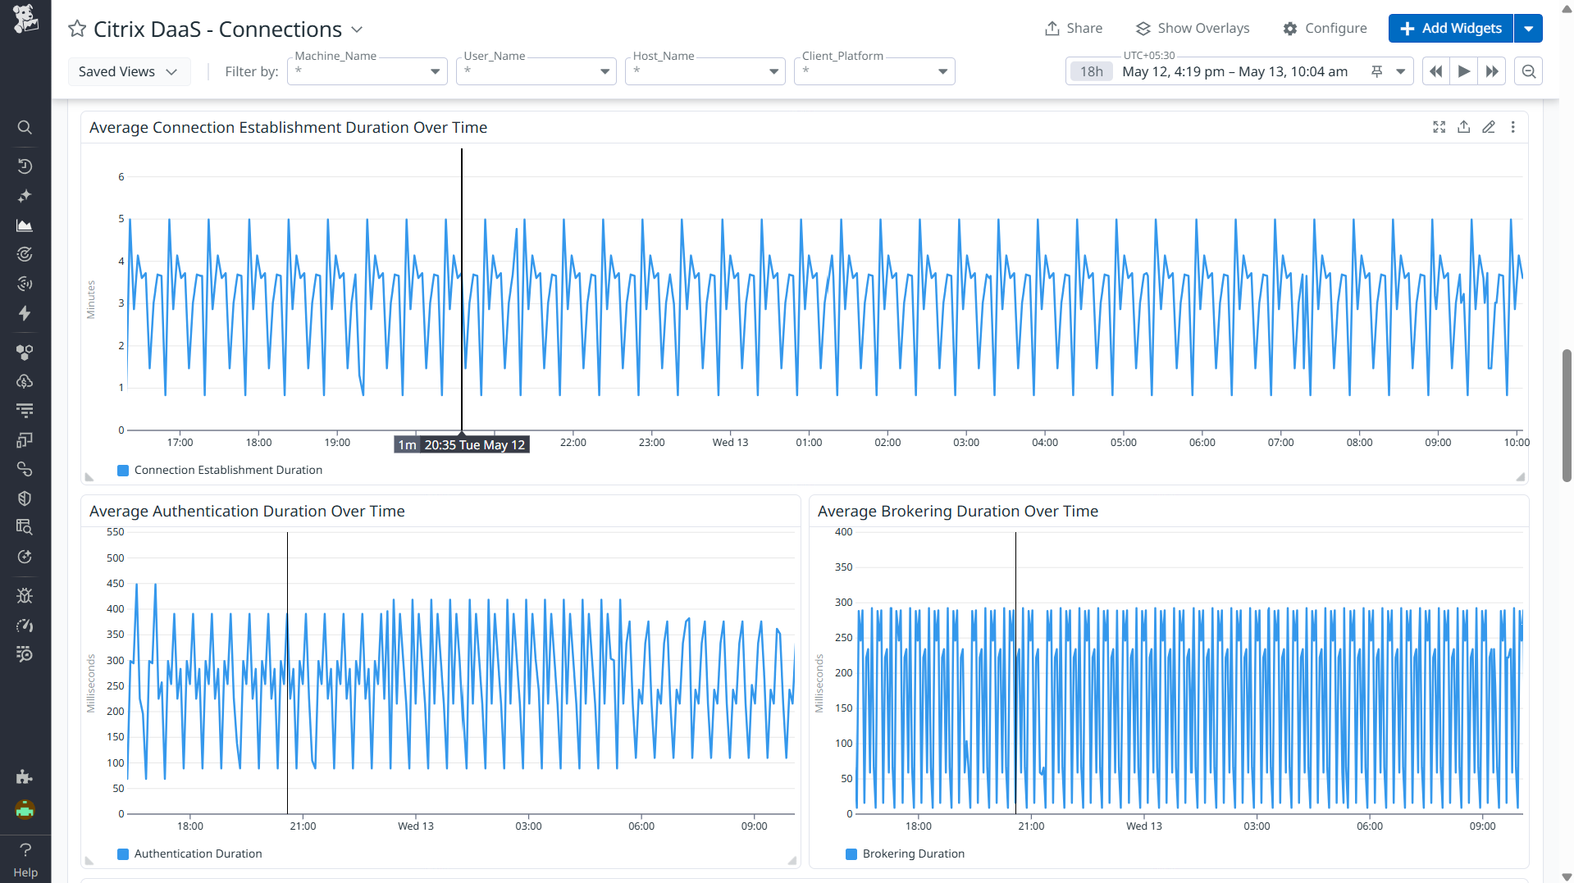Toggle Authentication Duration legend swatch
The height and width of the screenshot is (883, 1574).
123,853
